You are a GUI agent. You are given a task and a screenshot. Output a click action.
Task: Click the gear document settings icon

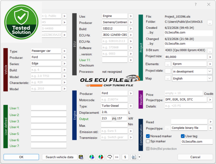point(134,157)
